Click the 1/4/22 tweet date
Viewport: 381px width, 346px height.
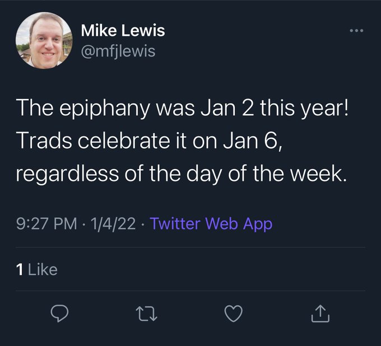point(113,223)
